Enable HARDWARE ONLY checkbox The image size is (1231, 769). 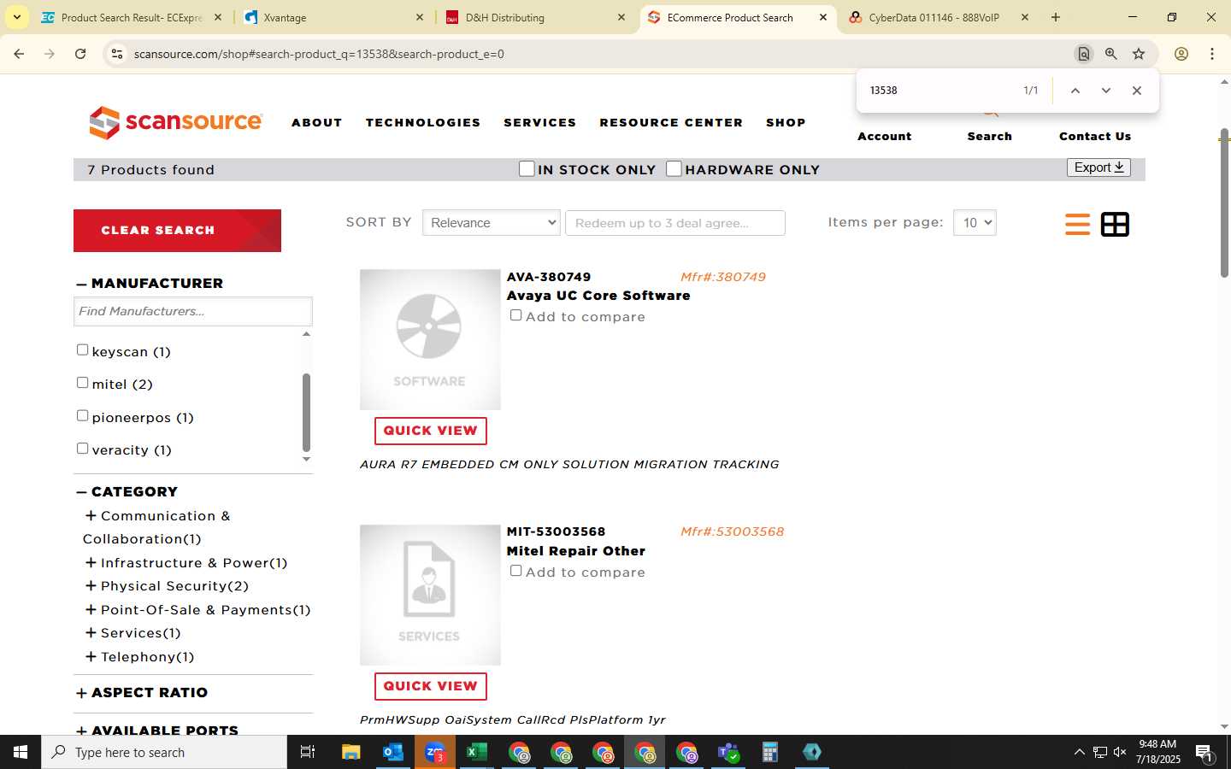click(674, 168)
